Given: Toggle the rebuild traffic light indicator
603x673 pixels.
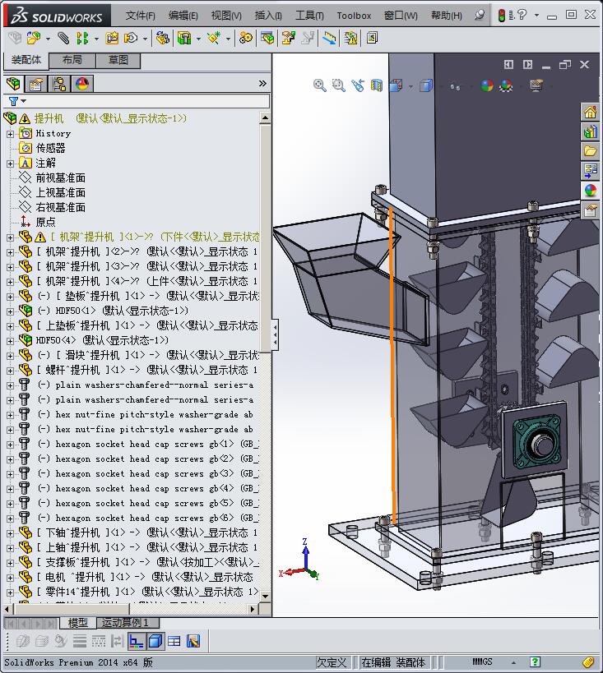Looking at the screenshot, I should click(501, 16).
